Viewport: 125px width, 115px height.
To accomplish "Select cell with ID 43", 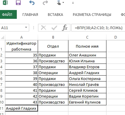I will click(22, 102).
